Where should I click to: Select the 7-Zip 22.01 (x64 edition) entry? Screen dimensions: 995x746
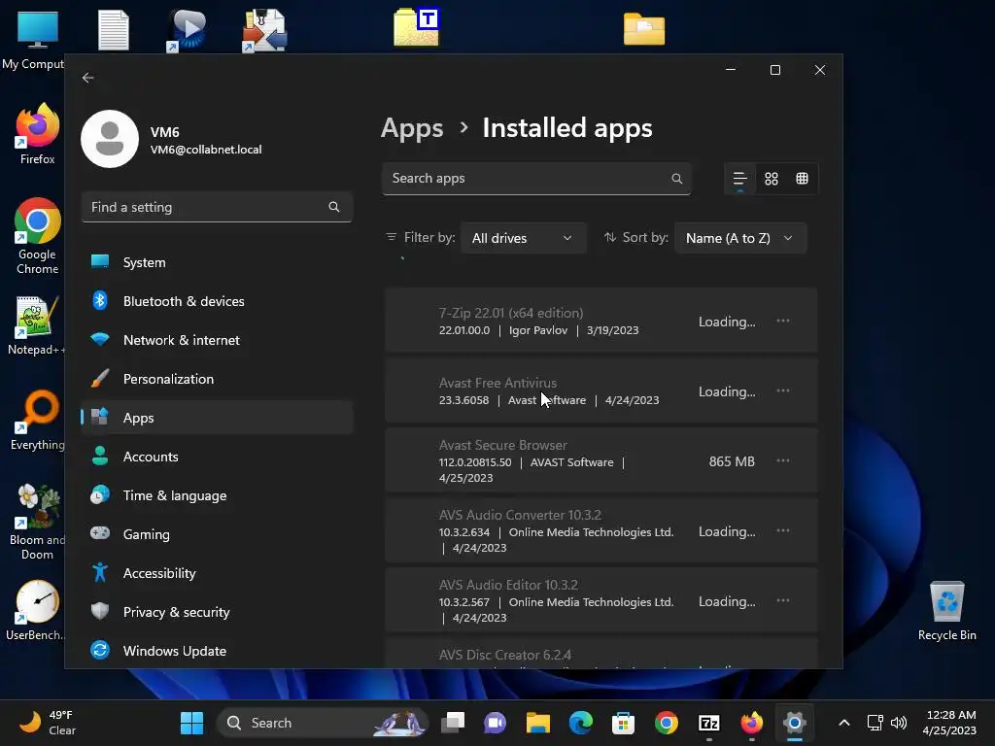(600, 321)
